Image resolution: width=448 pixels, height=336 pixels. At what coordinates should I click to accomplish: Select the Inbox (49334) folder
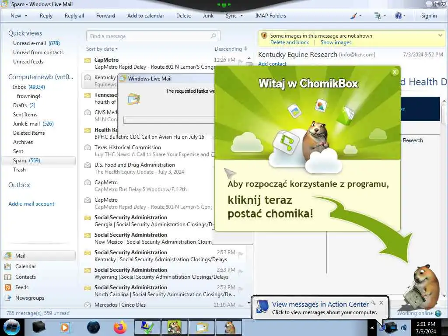pos(29,87)
